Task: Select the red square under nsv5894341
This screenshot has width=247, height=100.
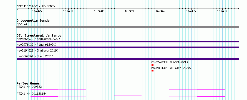Action: 152,71
